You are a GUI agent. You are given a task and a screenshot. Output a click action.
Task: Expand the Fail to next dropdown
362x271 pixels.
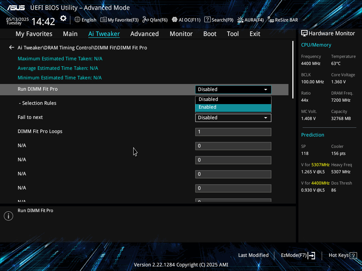pyautogui.click(x=233, y=118)
